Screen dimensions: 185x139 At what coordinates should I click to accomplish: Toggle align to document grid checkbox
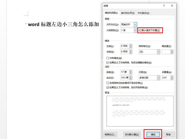(x=108, y=87)
